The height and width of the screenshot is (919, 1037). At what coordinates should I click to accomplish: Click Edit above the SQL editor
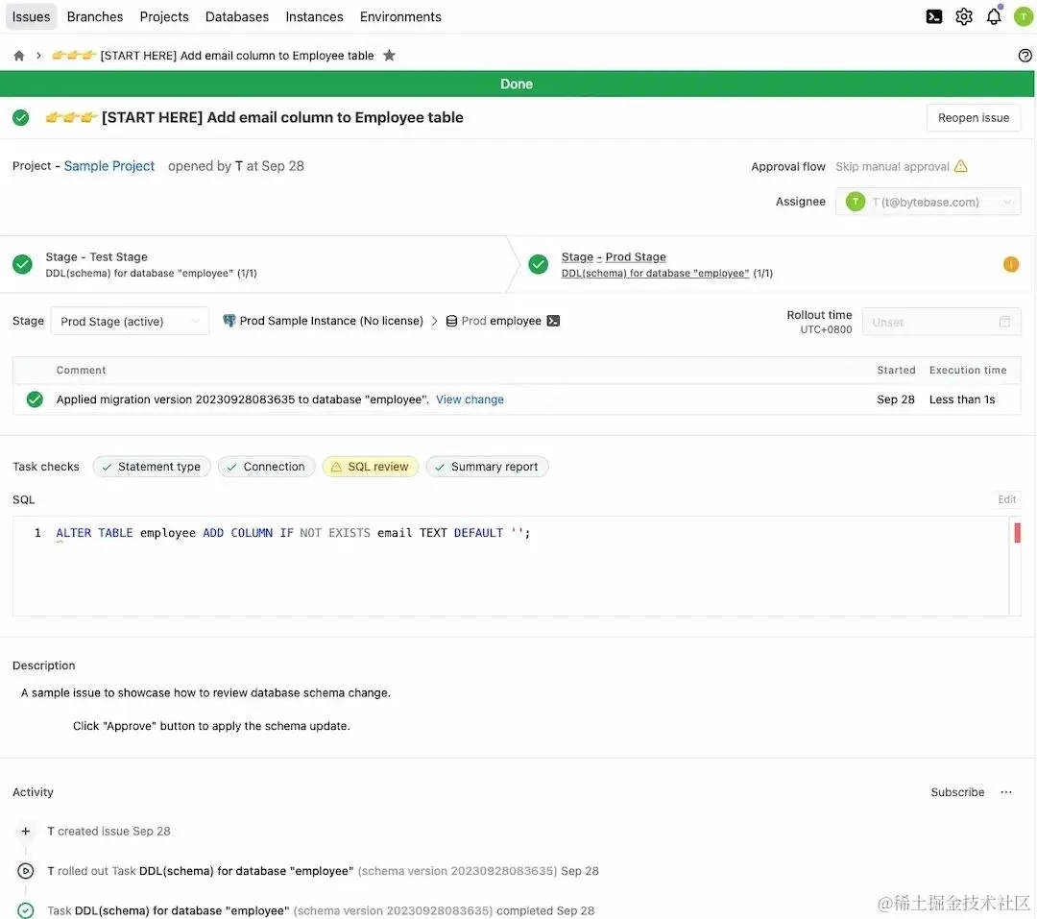tap(1006, 499)
